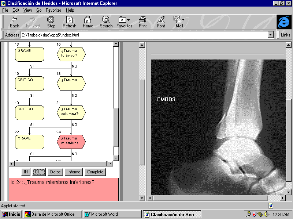The width and height of the screenshot is (293, 219).
Task: Open the View menu
Action: coord(28,10)
